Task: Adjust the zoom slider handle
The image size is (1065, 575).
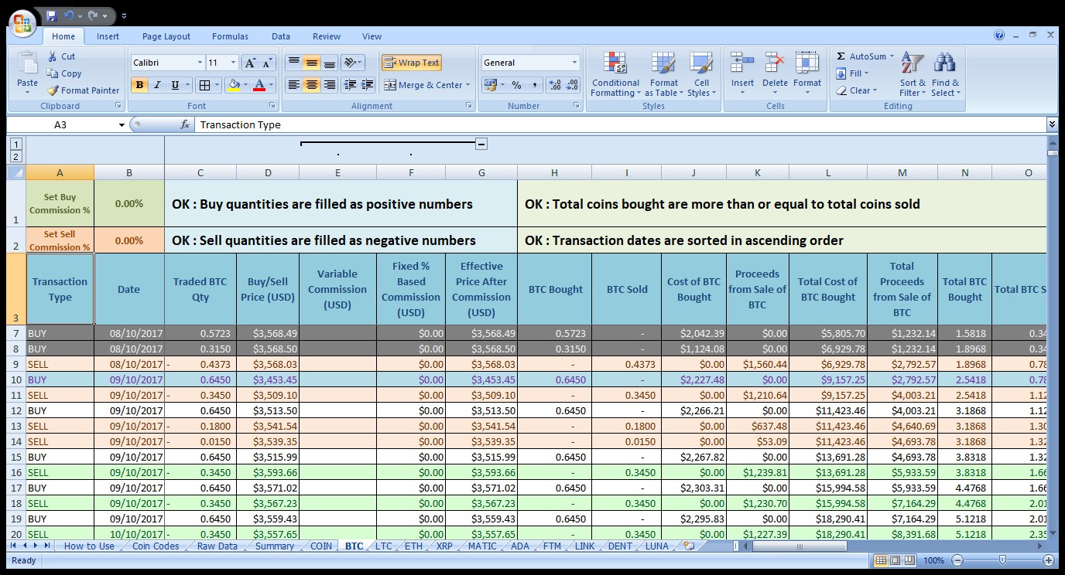Action: (1003, 560)
